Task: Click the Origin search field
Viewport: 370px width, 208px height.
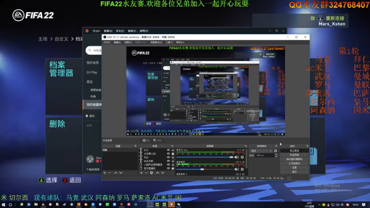Action: [x=94, y=50]
